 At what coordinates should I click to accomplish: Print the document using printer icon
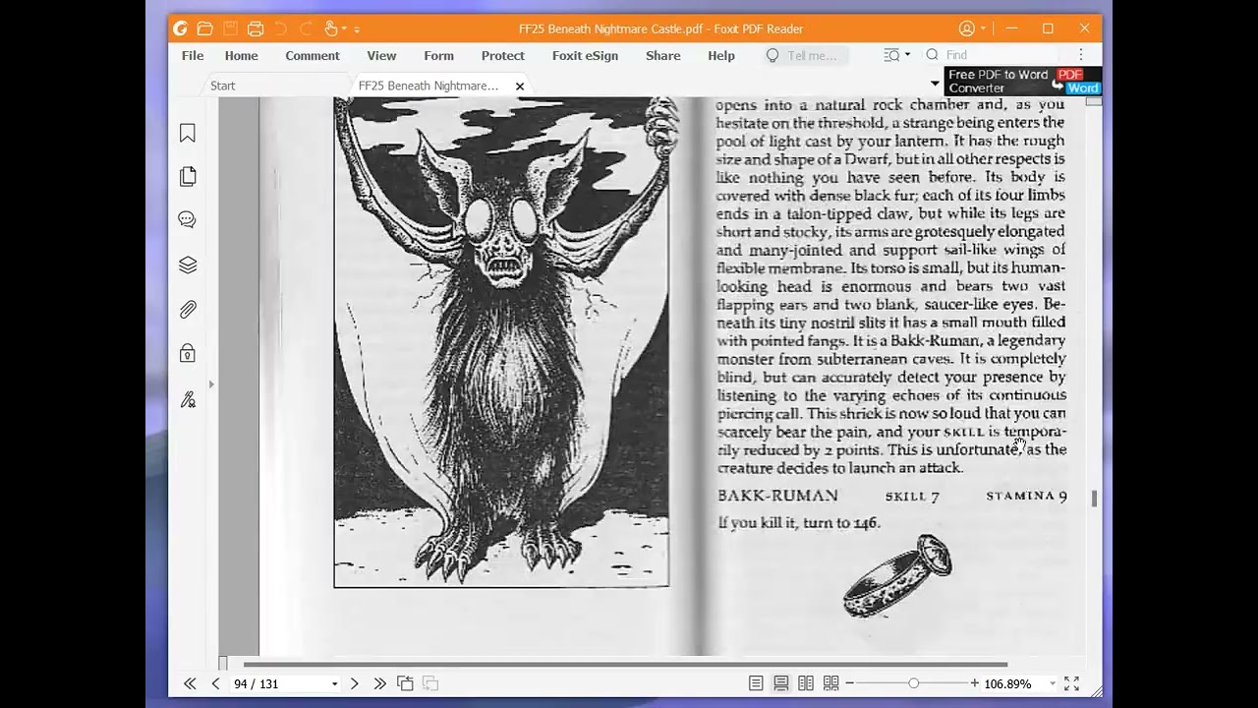point(256,29)
